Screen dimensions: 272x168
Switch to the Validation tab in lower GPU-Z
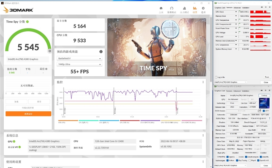click(x=246, y=91)
